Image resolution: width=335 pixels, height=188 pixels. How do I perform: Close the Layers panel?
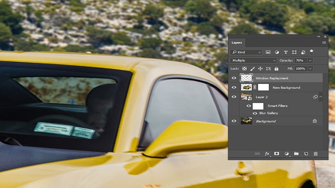(x=325, y=37)
